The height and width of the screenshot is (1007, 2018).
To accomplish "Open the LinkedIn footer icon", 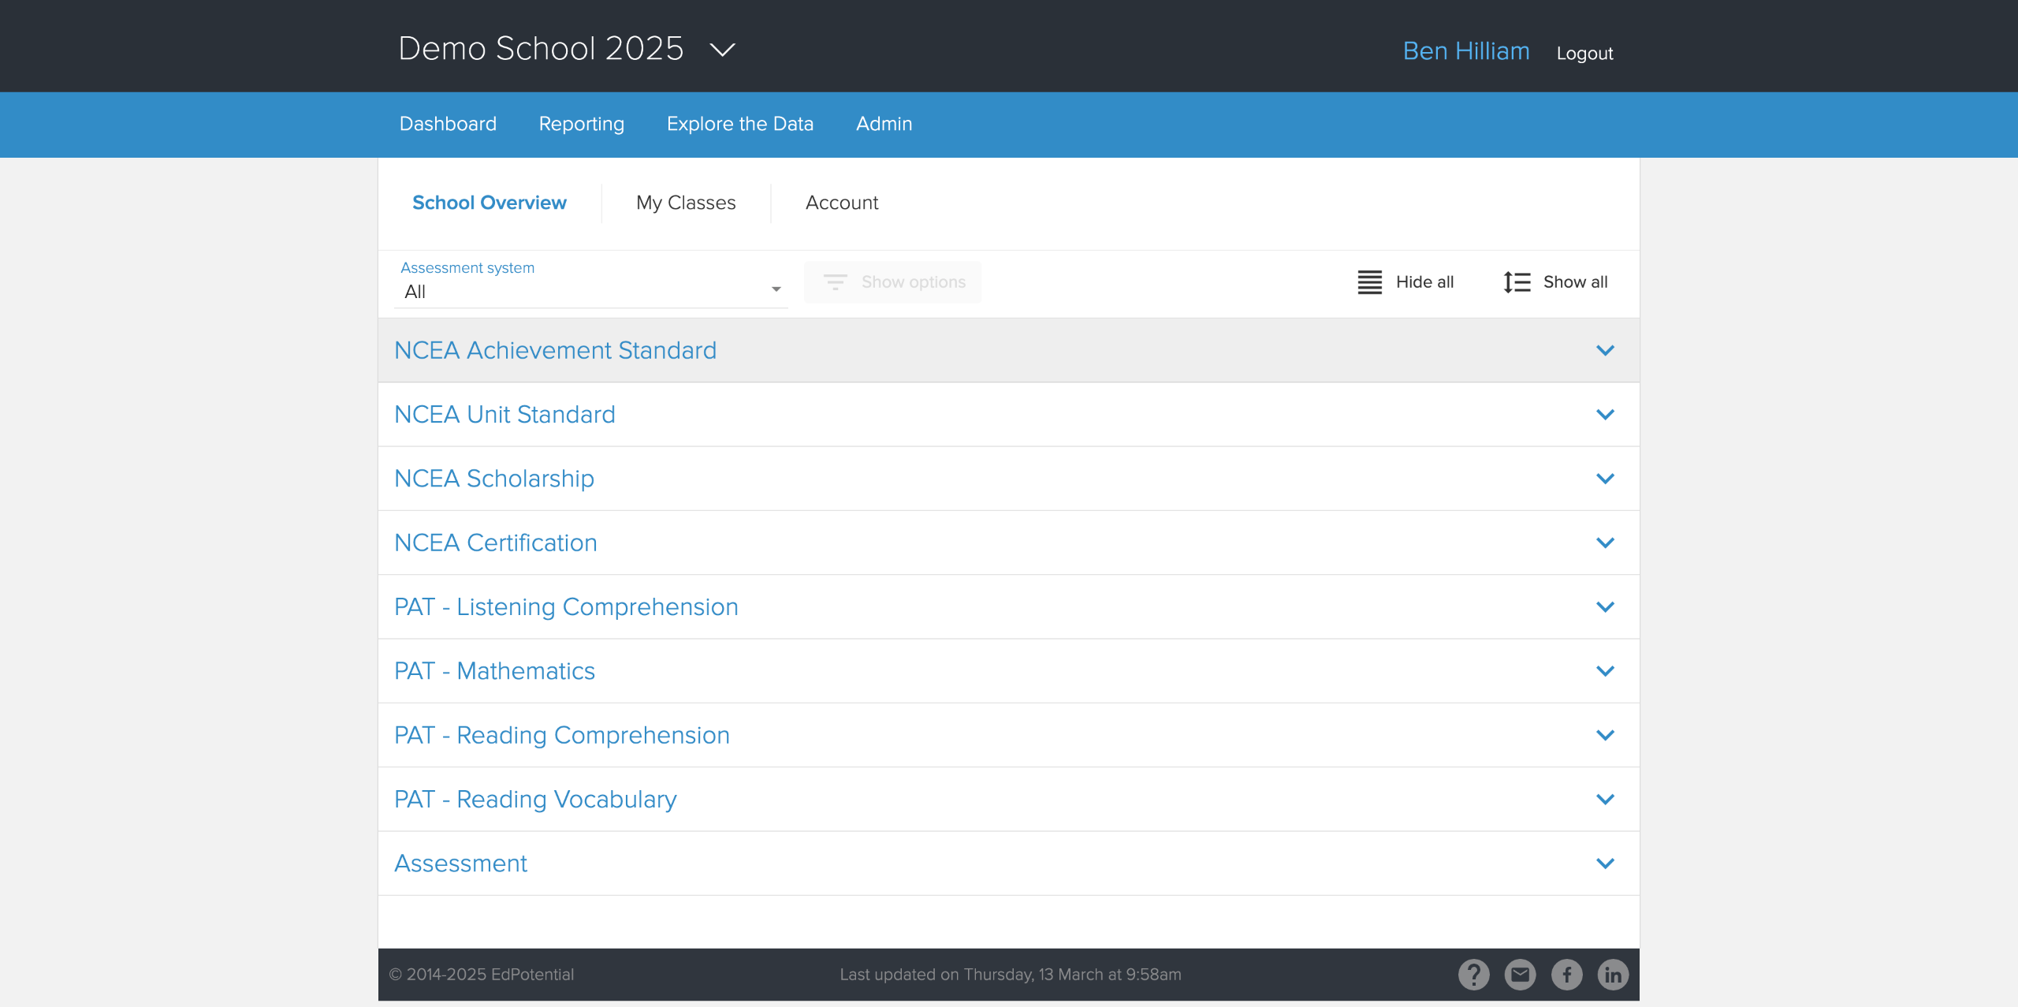I will click(x=1613, y=975).
